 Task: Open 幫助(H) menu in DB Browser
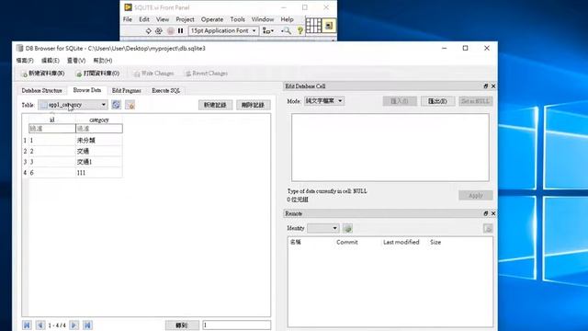click(x=103, y=61)
